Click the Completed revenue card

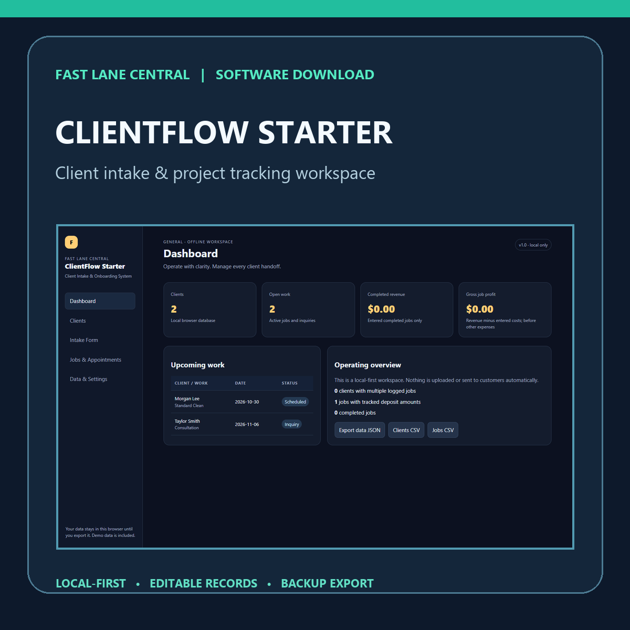(407, 310)
